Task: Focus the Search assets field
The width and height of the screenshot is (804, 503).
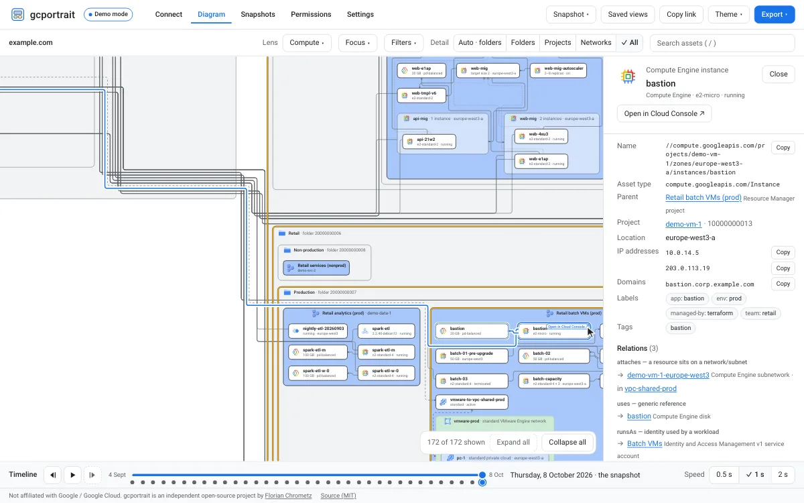Action: point(722,42)
